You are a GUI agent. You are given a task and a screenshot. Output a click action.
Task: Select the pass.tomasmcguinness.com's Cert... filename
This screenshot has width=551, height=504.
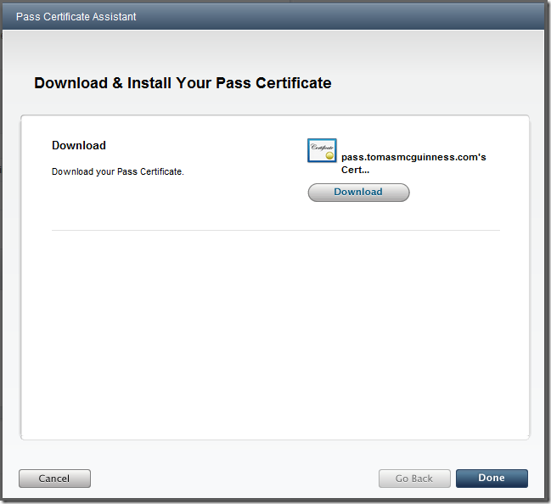coord(413,163)
